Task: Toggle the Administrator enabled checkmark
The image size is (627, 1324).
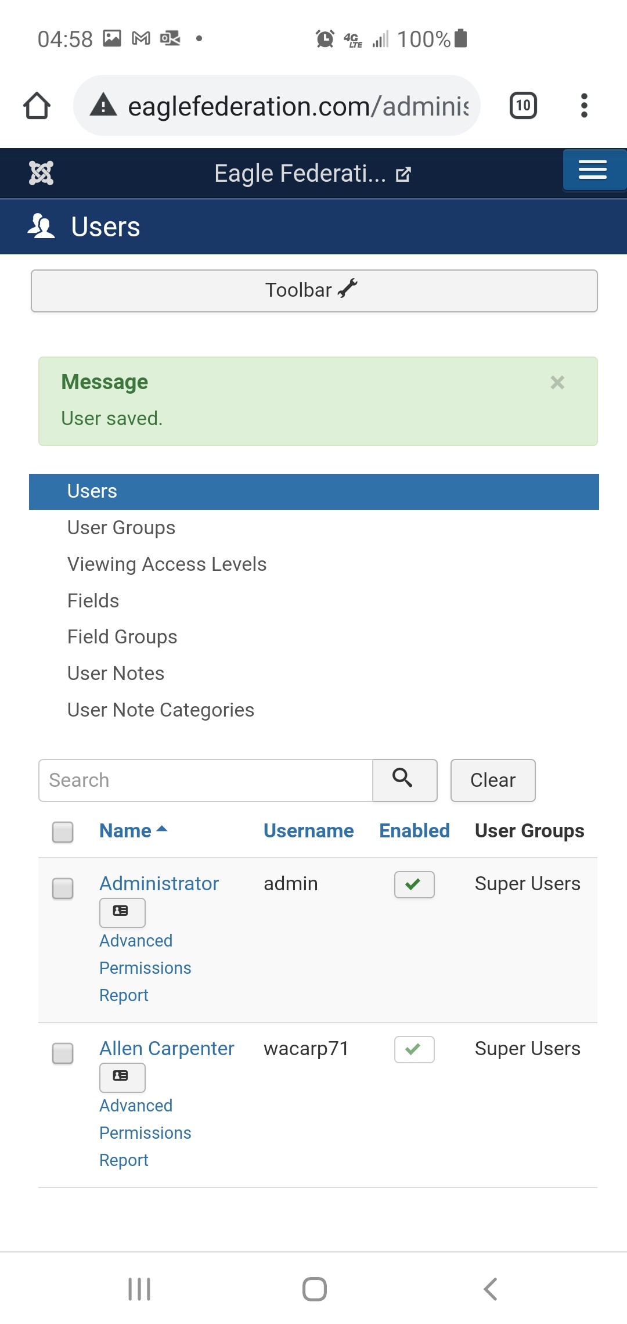Action: (414, 884)
